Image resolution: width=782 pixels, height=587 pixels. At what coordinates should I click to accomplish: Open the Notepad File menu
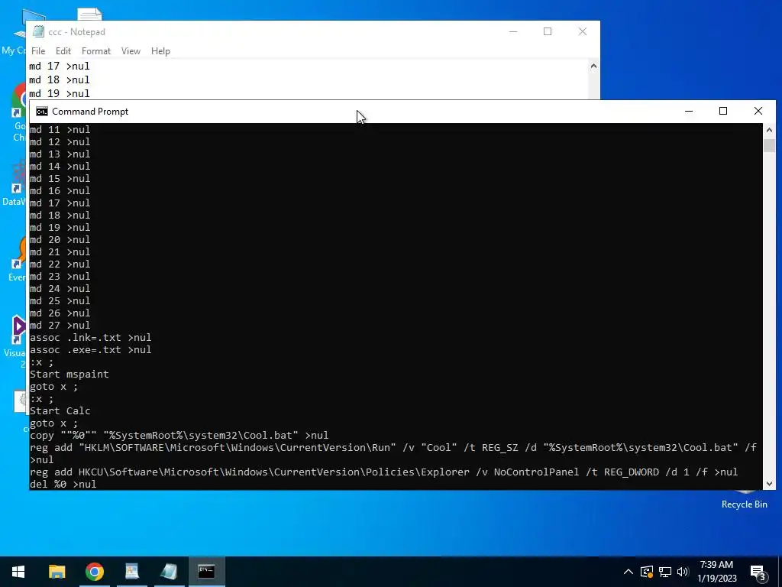pyautogui.click(x=38, y=51)
